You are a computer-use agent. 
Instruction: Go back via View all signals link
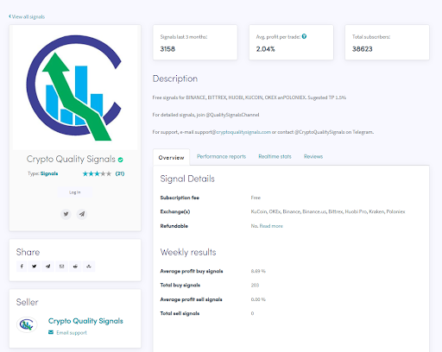(x=27, y=16)
